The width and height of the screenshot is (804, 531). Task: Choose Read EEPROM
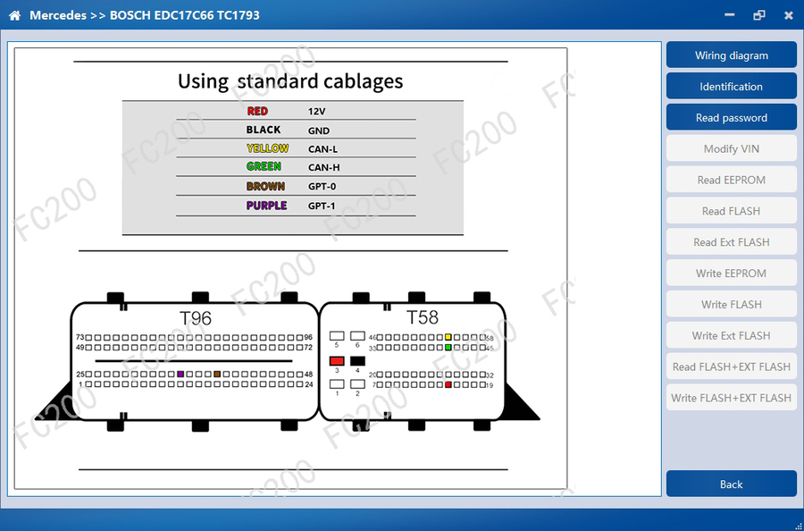pyautogui.click(x=731, y=180)
